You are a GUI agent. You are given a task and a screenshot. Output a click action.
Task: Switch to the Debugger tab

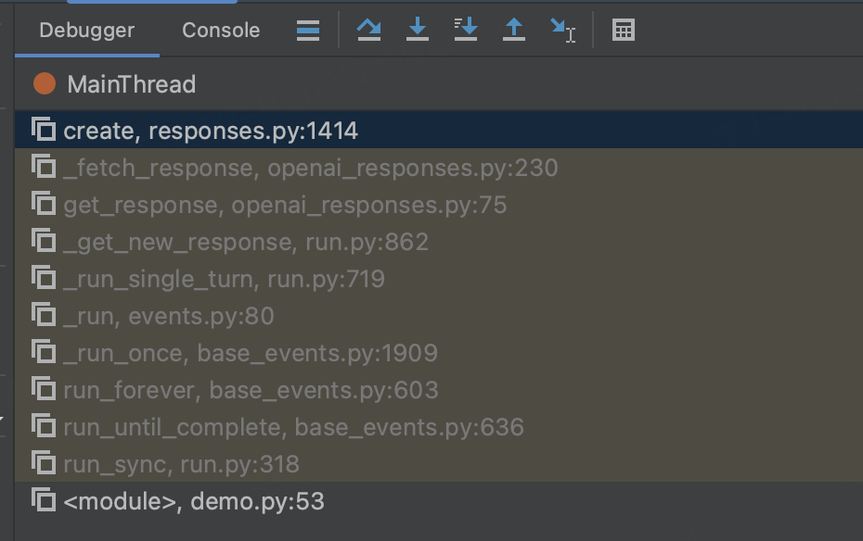[x=84, y=30]
